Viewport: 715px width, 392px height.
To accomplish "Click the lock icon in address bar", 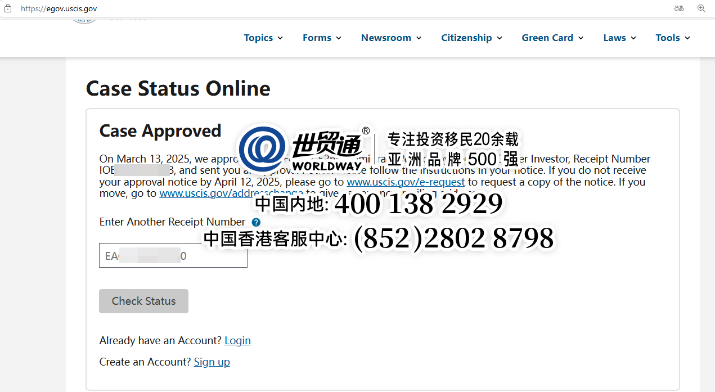I will tap(8, 8).
